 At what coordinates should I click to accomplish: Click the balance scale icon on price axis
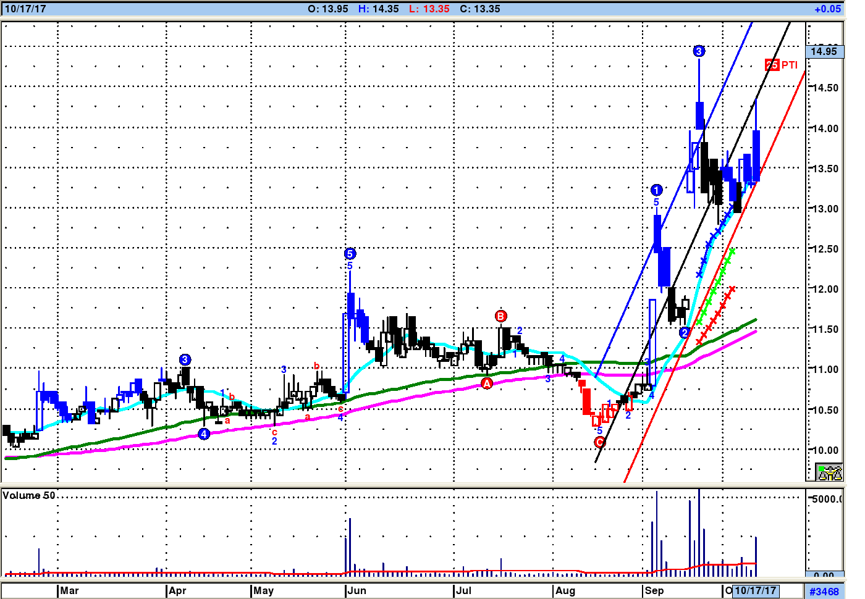point(829,473)
